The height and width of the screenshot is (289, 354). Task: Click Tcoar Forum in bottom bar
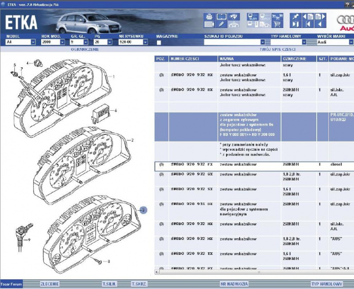tap(11, 284)
